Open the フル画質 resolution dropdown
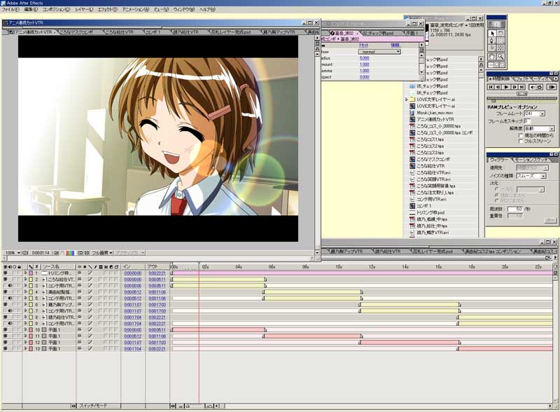560x412 pixels. (x=102, y=253)
